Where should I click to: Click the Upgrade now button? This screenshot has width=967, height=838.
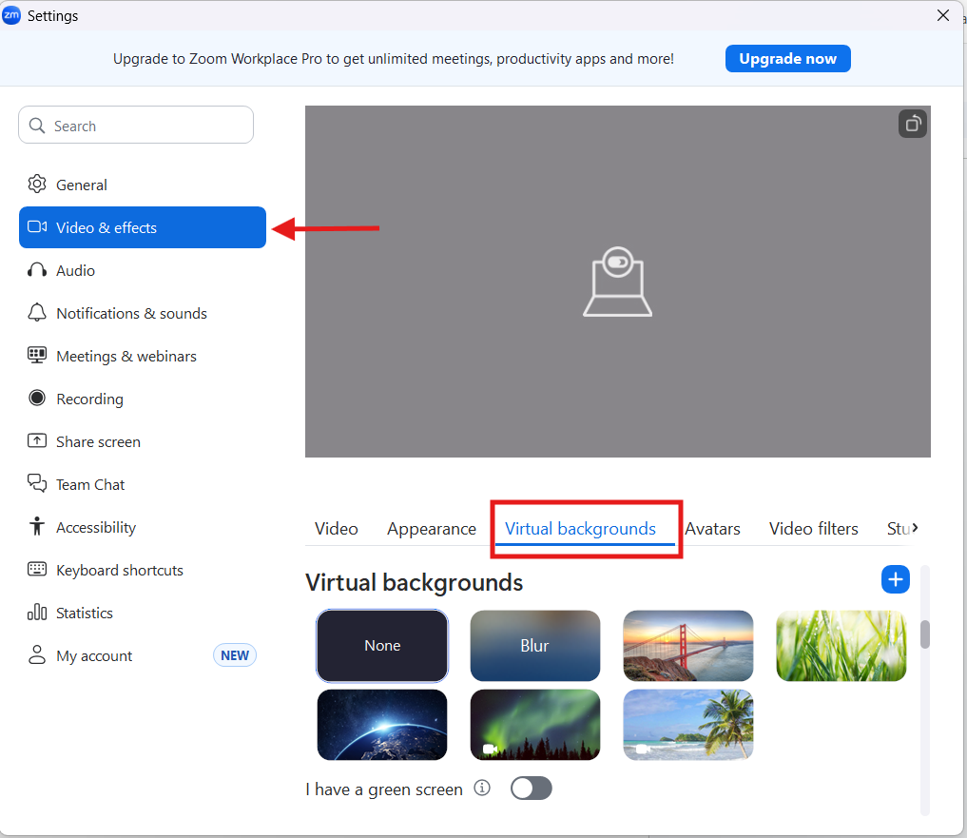pyautogui.click(x=787, y=59)
